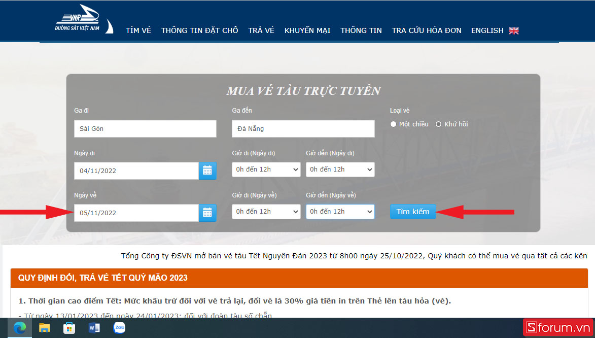The height and width of the screenshot is (338, 595).
Task: Click the Ga đến station field
Action: click(x=303, y=129)
